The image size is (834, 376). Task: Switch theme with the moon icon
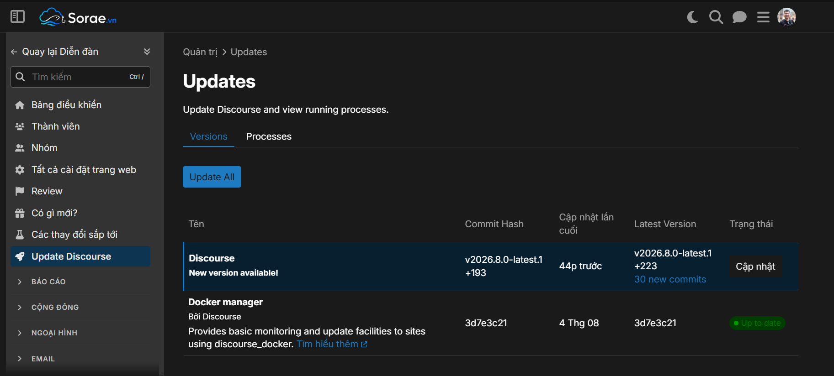pos(692,17)
